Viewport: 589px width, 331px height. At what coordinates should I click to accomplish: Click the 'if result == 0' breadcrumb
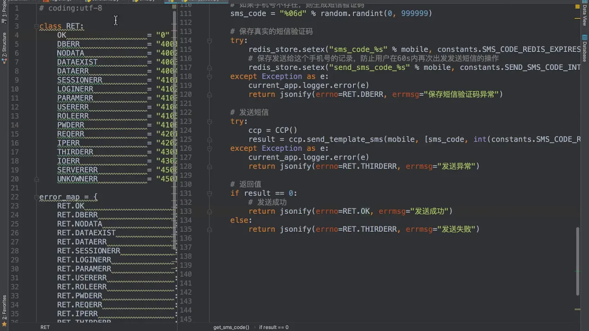(x=274, y=327)
